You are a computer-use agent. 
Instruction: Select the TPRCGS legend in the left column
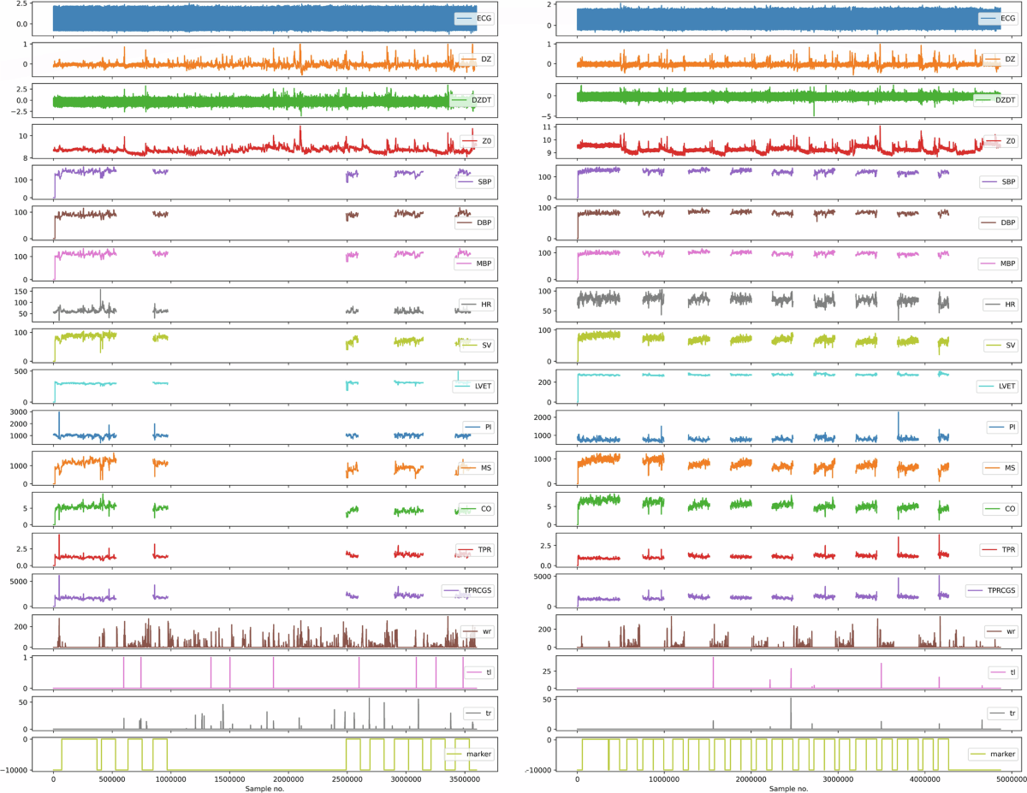coord(469,591)
